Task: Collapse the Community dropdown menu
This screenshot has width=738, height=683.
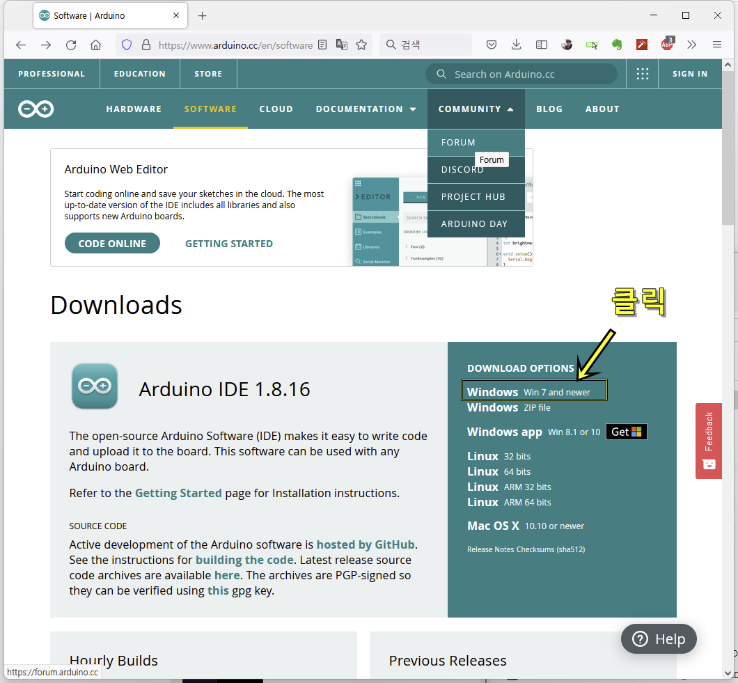Action: [x=476, y=109]
